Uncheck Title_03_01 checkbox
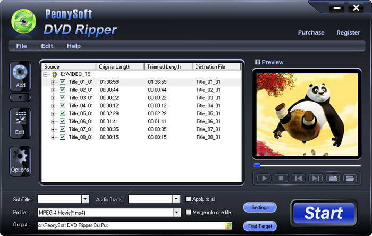Image resolution: width=372 pixels, height=236 pixels. [62, 98]
